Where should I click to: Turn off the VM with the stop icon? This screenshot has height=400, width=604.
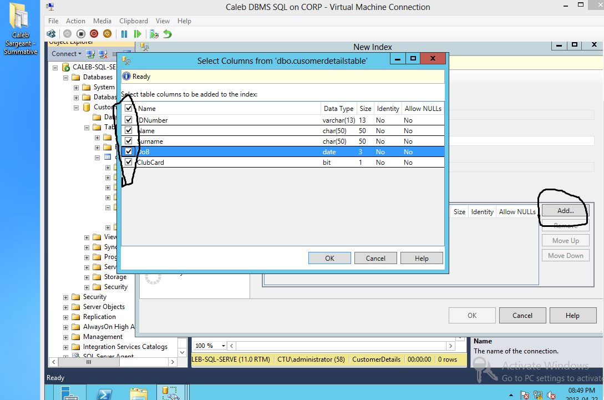pos(80,34)
